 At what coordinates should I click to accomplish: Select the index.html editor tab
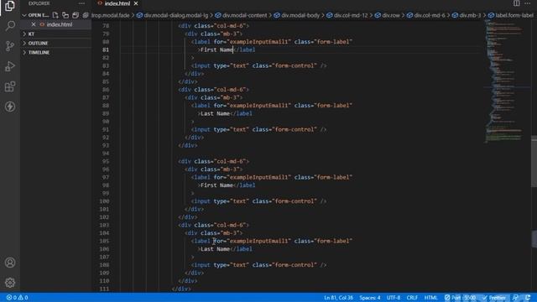pos(117,3)
